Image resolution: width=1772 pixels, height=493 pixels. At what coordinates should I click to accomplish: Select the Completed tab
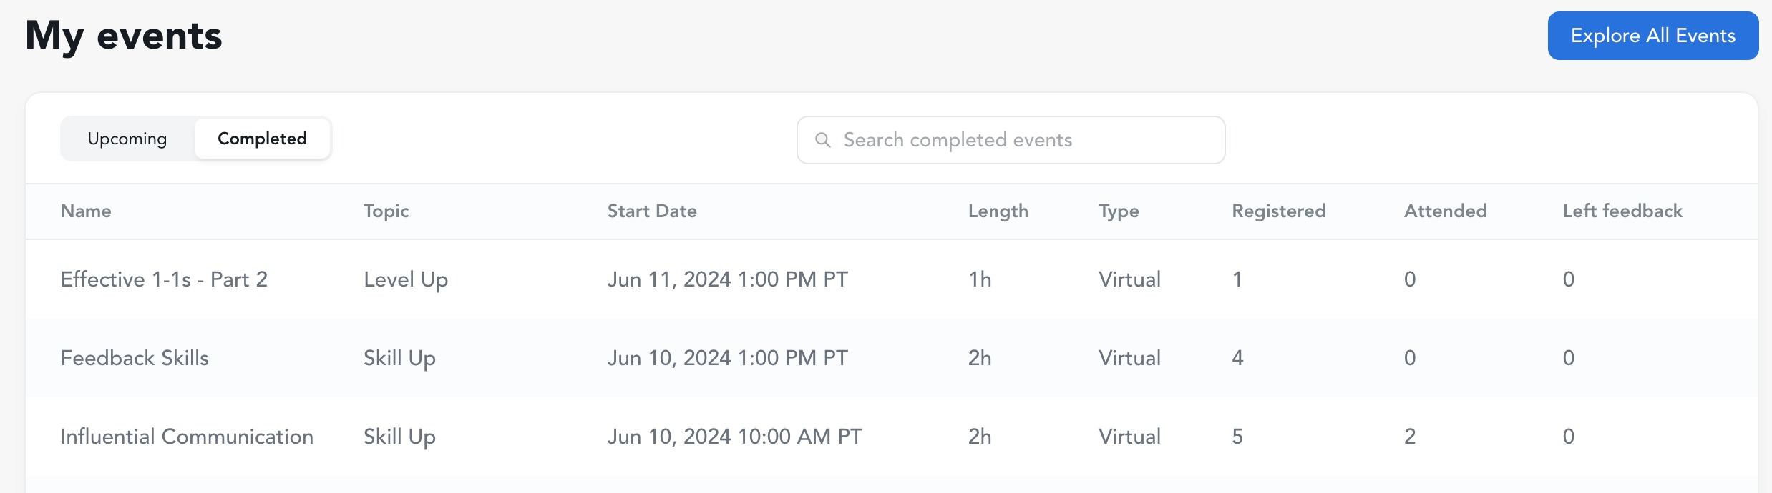262,139
